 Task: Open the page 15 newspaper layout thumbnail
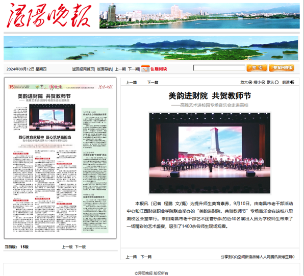click(x=60, y=158)
